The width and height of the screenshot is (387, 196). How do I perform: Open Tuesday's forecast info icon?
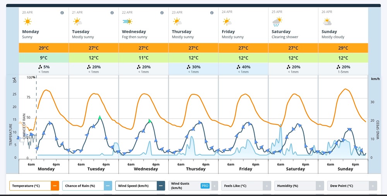coord(112,13)
